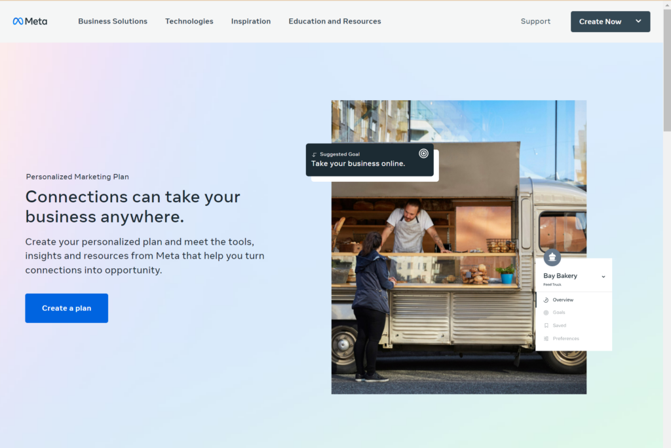
Task: Click the Create a plan button
Action: coord(66,307)
